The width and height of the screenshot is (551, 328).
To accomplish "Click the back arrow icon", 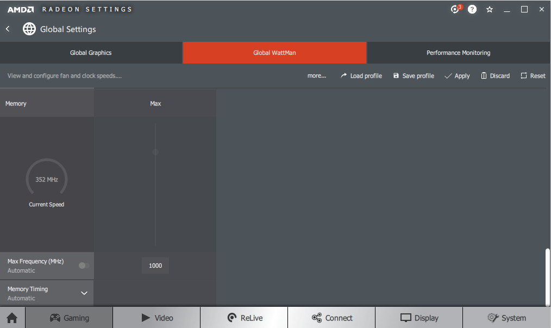I will [8, 29].
